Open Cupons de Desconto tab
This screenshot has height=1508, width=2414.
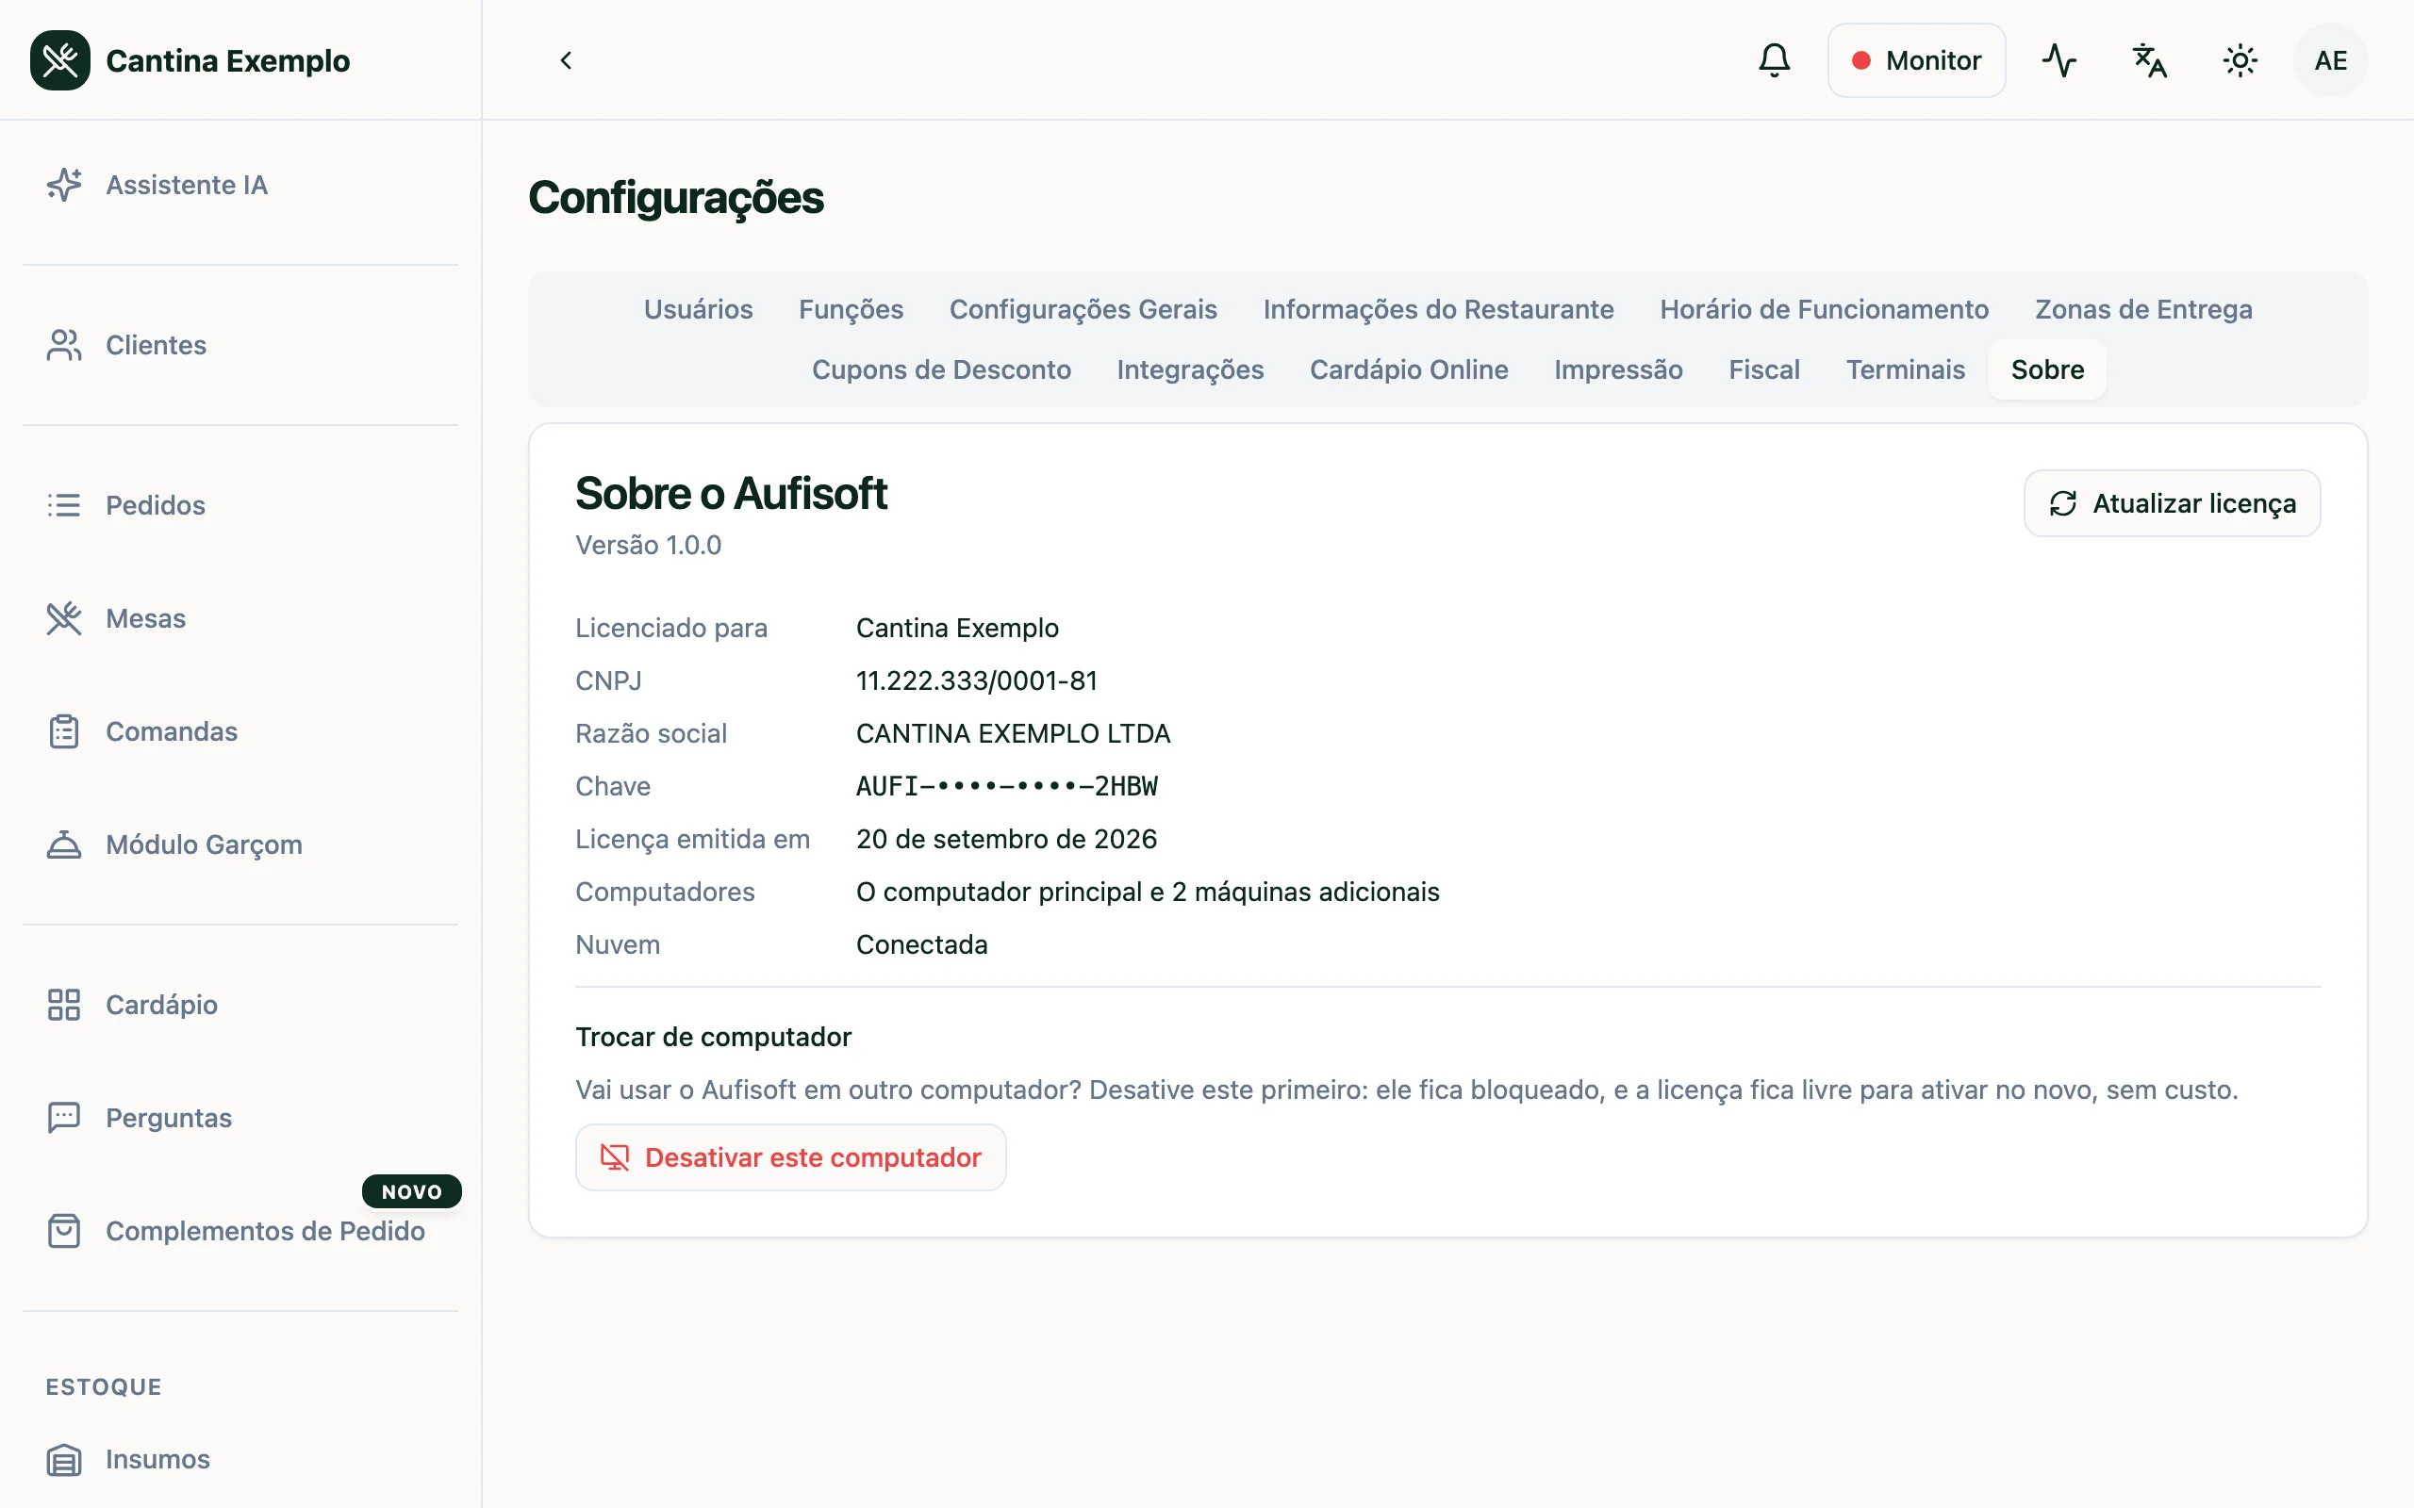click(x=941, y=370)
